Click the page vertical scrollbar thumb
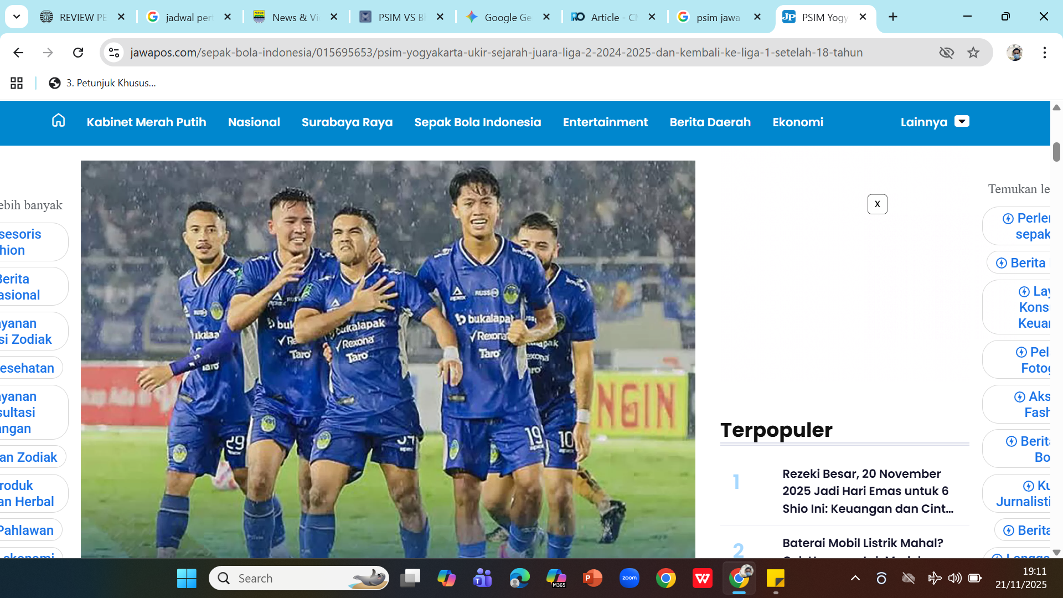This screenshot has width=1063, height=598. coord(1056,152)
